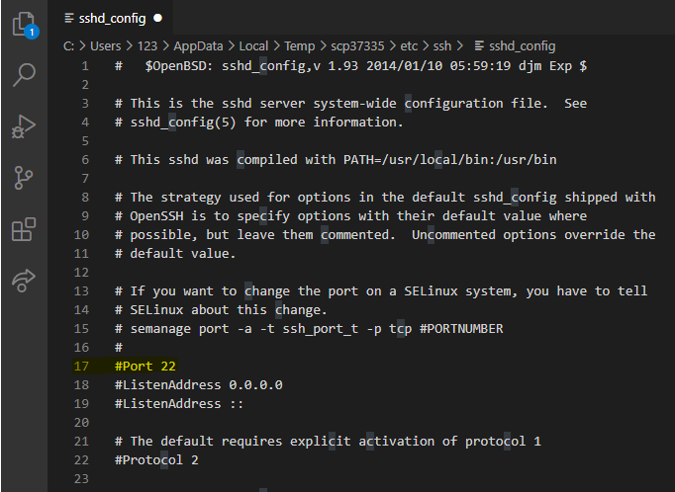
Task: Expand the AppData breadcrumb folder
Action: click(198, 46)
